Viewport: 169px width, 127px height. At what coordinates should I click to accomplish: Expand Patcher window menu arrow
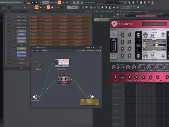point(32,47)
